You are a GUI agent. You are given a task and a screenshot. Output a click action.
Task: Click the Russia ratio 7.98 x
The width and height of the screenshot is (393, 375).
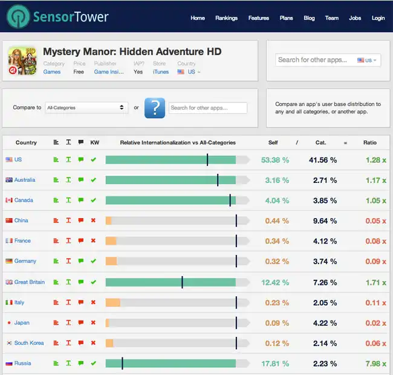tap(375, 363)
